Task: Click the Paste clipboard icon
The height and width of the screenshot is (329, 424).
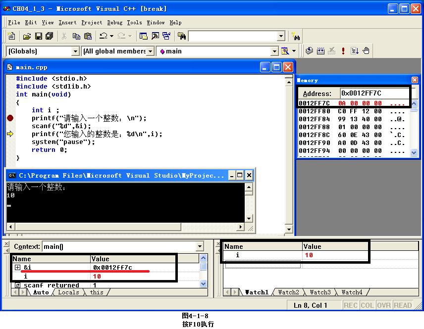Action: coord(88,36)
